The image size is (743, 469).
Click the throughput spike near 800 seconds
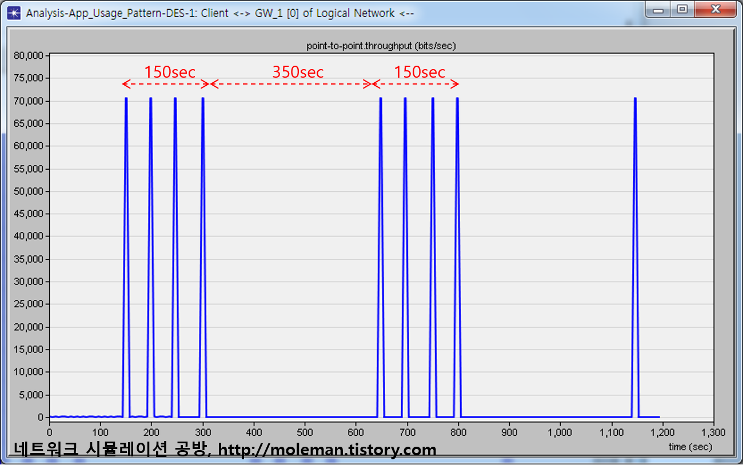tap(457, 257)
